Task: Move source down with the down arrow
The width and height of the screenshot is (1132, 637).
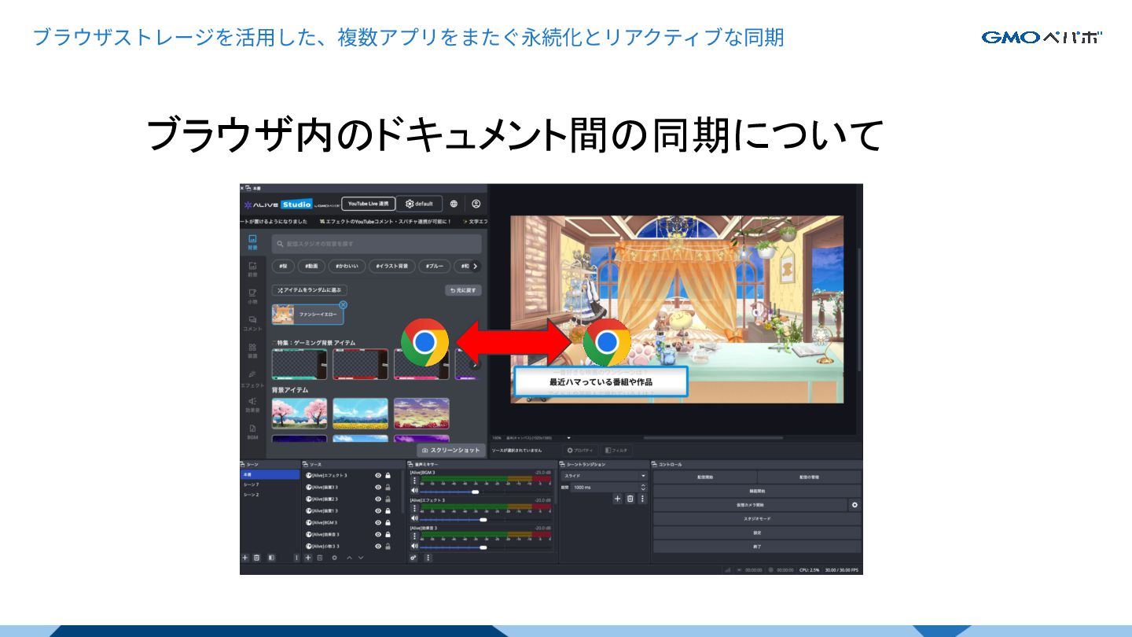Action: pos(361,558)
